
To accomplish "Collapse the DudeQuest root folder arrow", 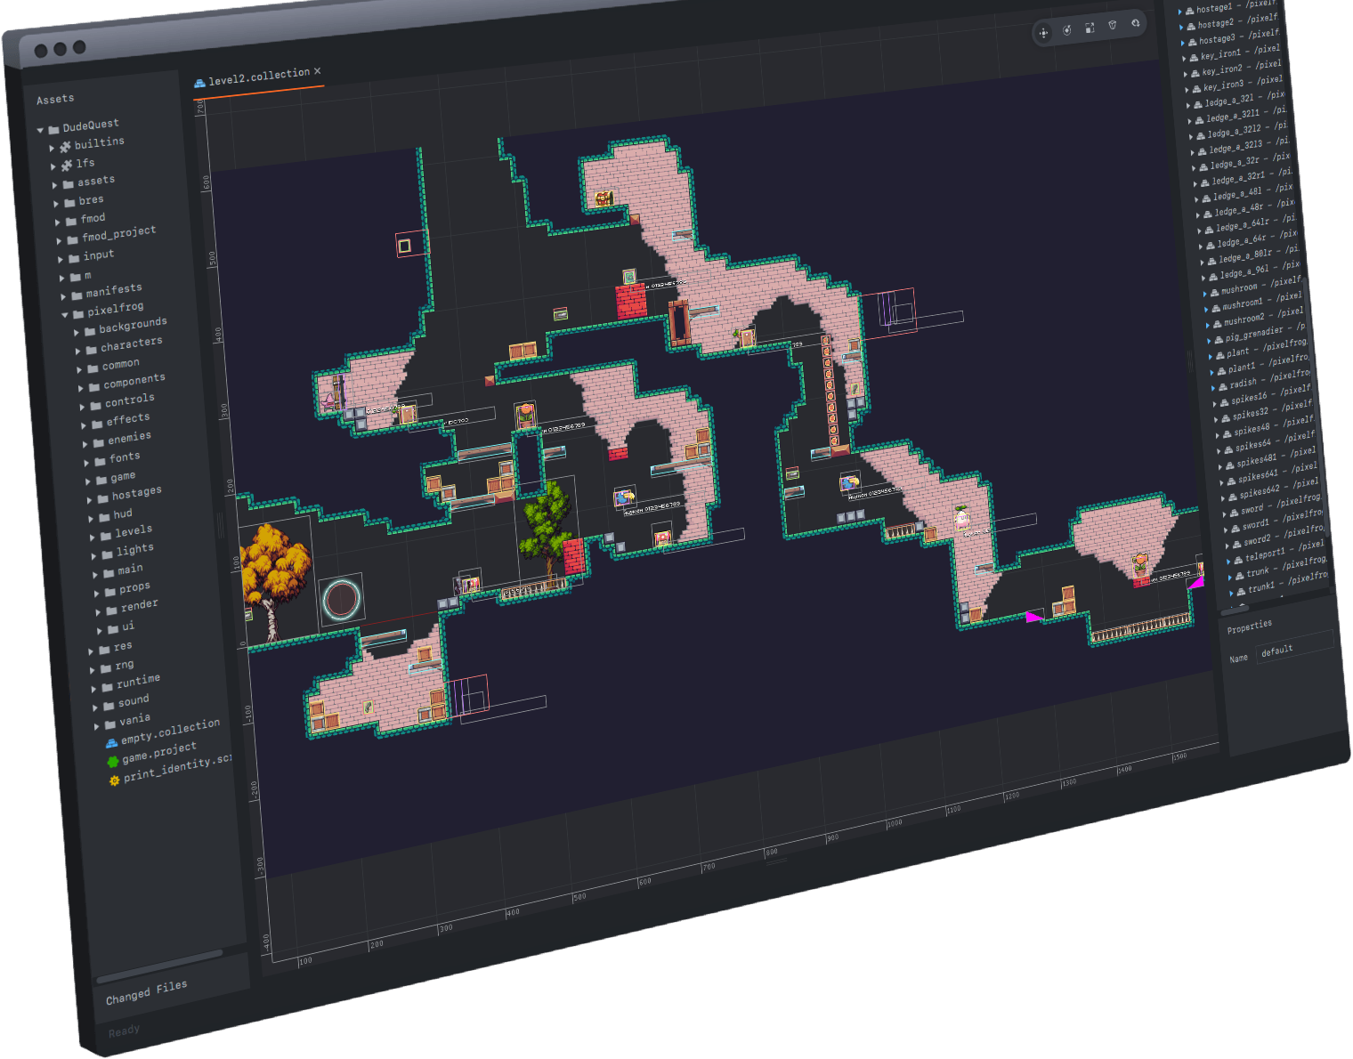I will pos(40,130).
